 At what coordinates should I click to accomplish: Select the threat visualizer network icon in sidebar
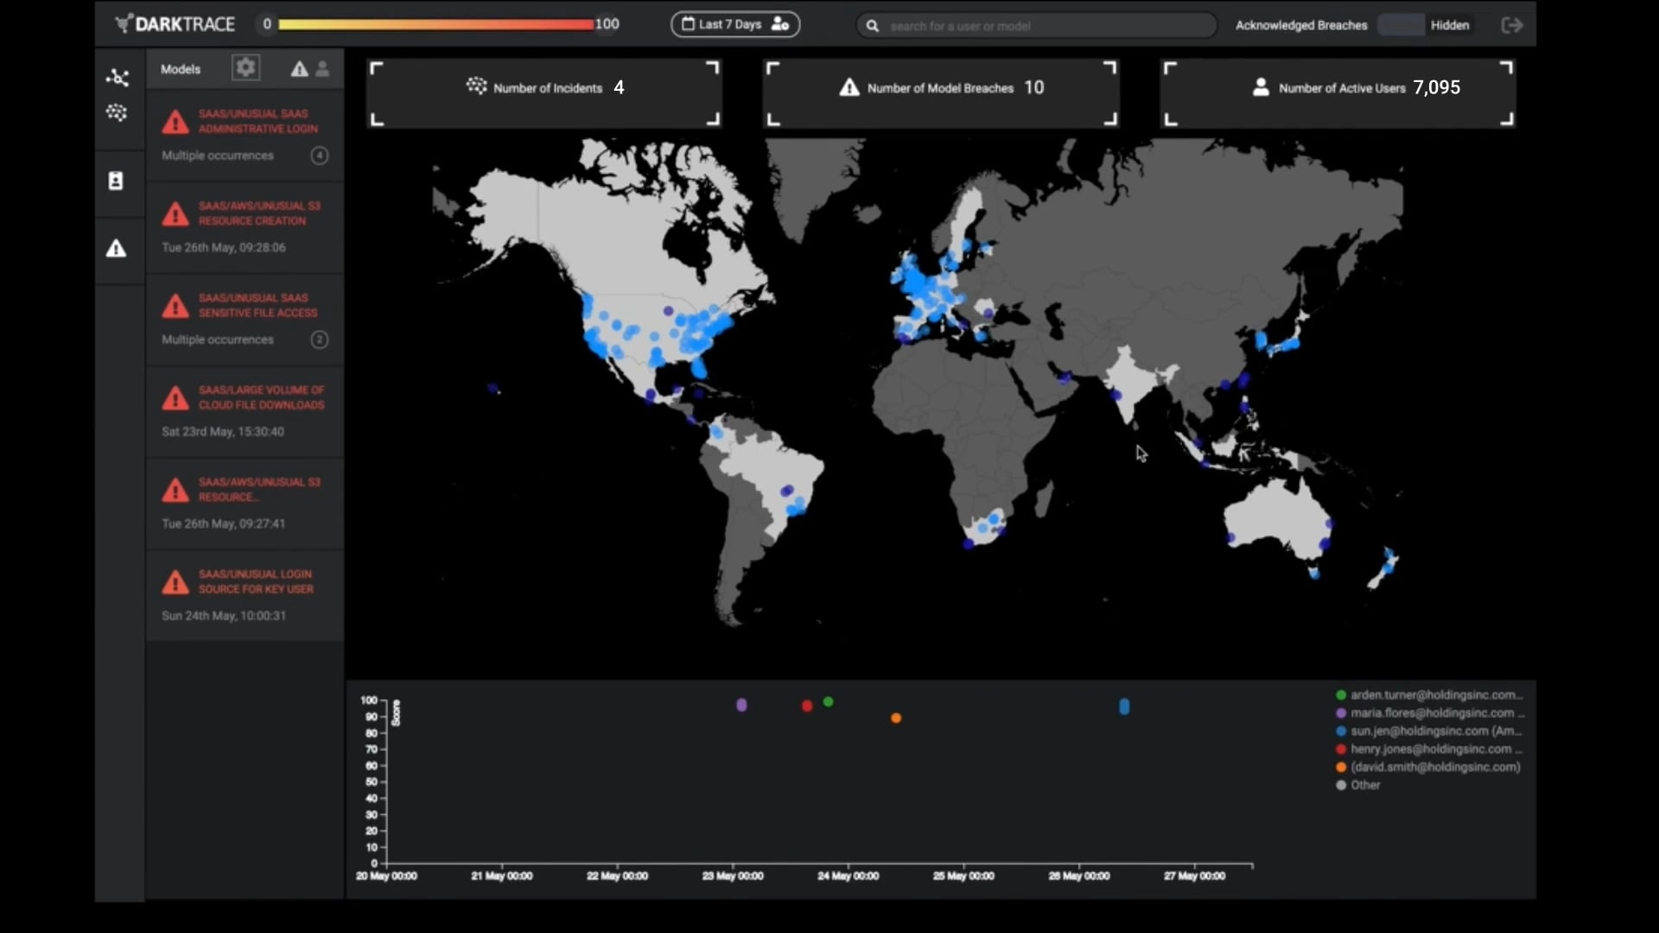117,77
